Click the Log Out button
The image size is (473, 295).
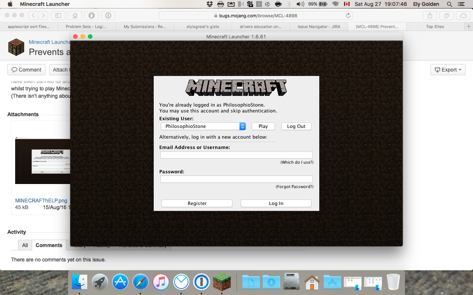[296, 126]
